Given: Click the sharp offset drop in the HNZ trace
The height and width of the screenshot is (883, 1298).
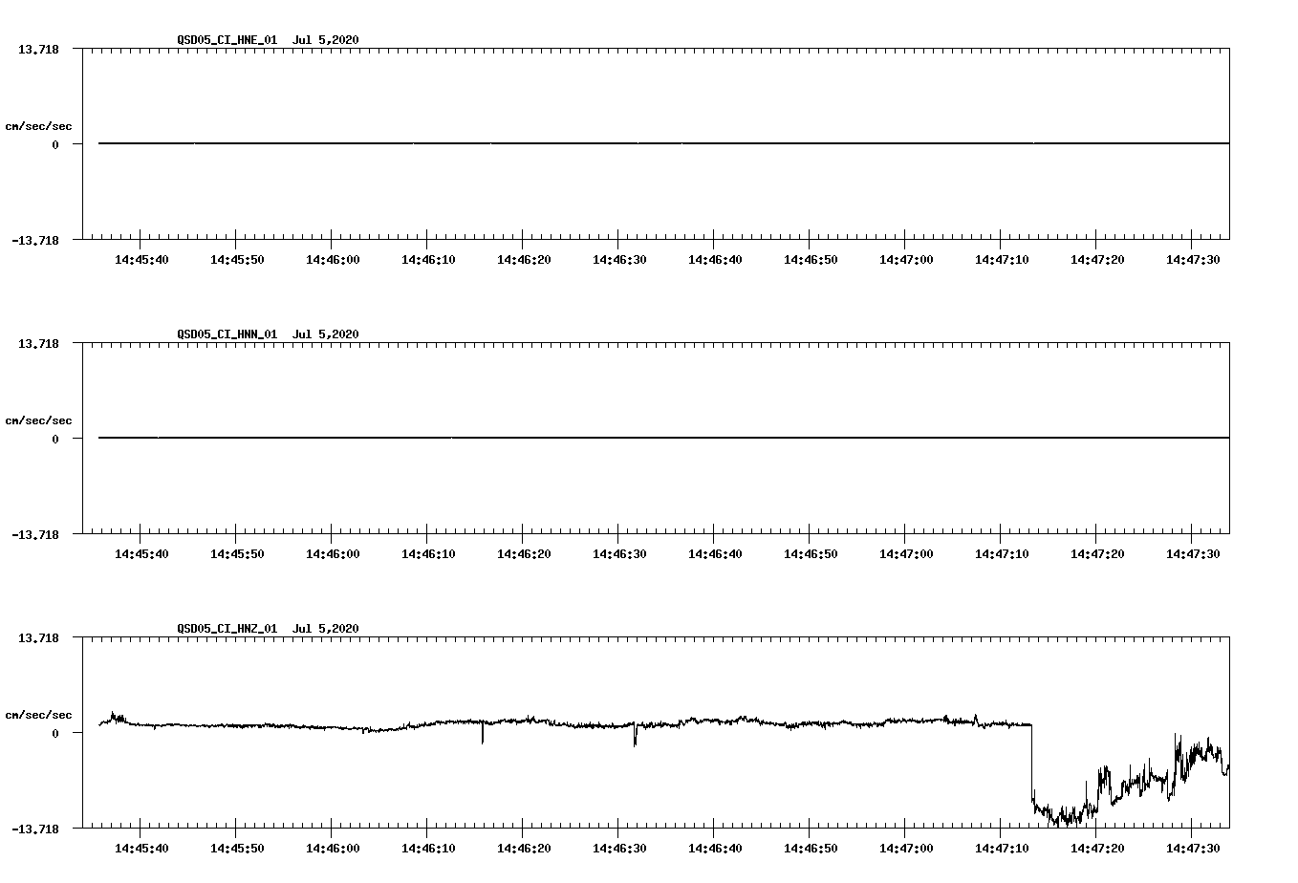Looking at the screenshot, I should tap(1031, 763).
